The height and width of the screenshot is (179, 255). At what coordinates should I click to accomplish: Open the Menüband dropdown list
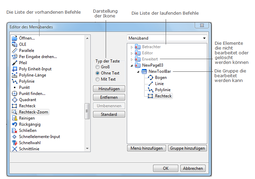click(204, 38)
